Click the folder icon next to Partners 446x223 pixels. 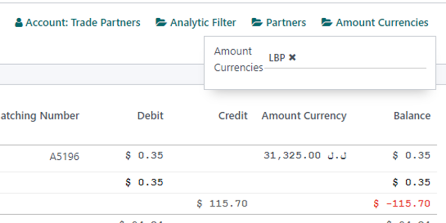click(257, 22)
